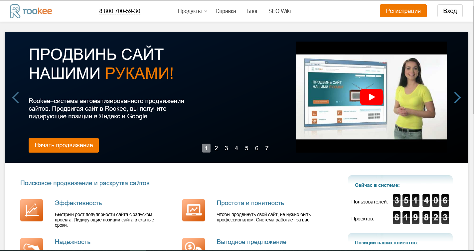
Task: Click the Сейчас в системе panel title
Action: [x=377, y=185]
